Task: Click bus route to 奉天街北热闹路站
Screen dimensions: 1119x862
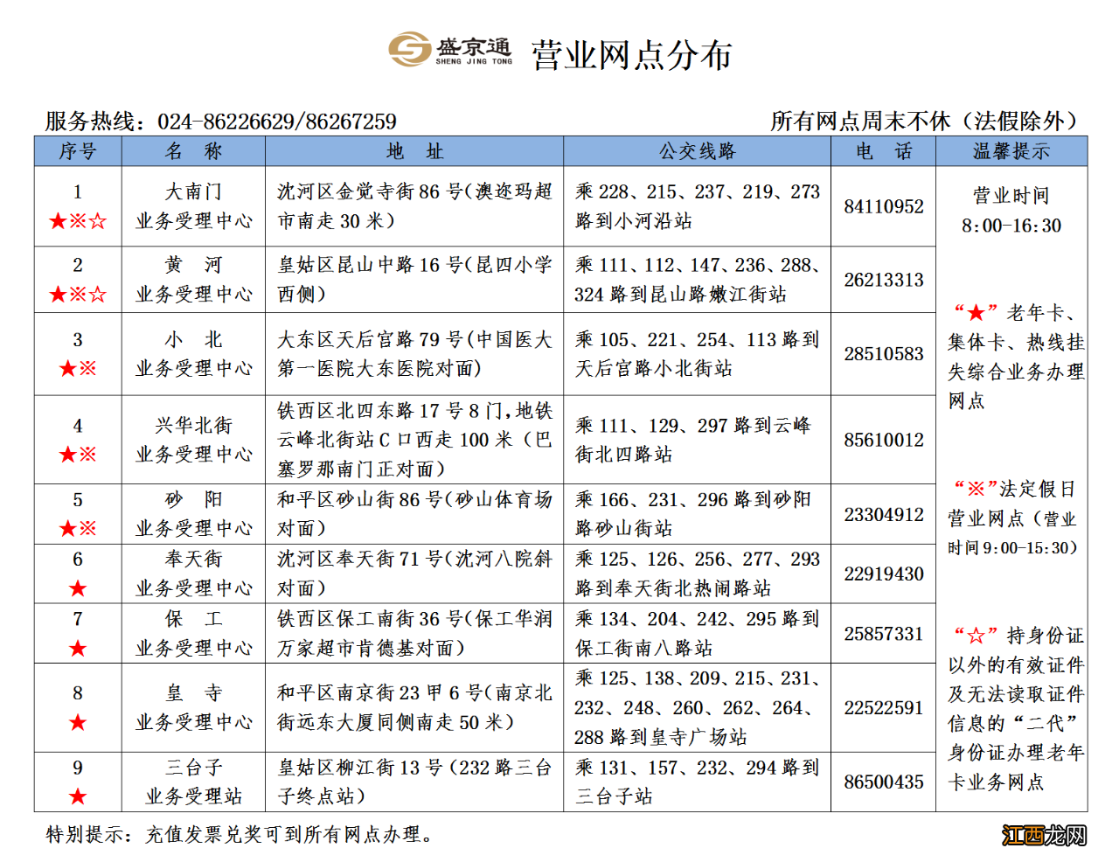Action: 697,574
